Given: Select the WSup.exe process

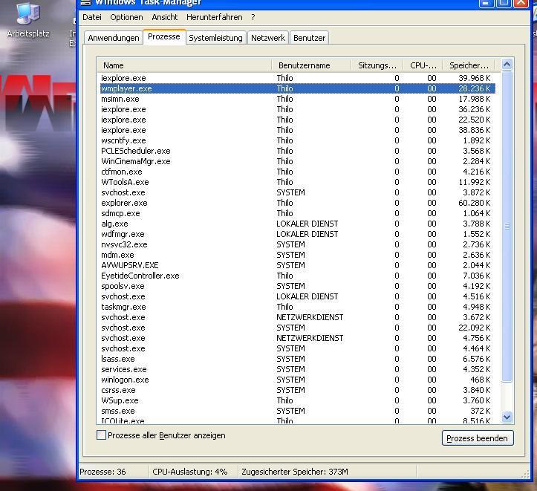Looking at the screenshot, I should [x=297, y=400].
